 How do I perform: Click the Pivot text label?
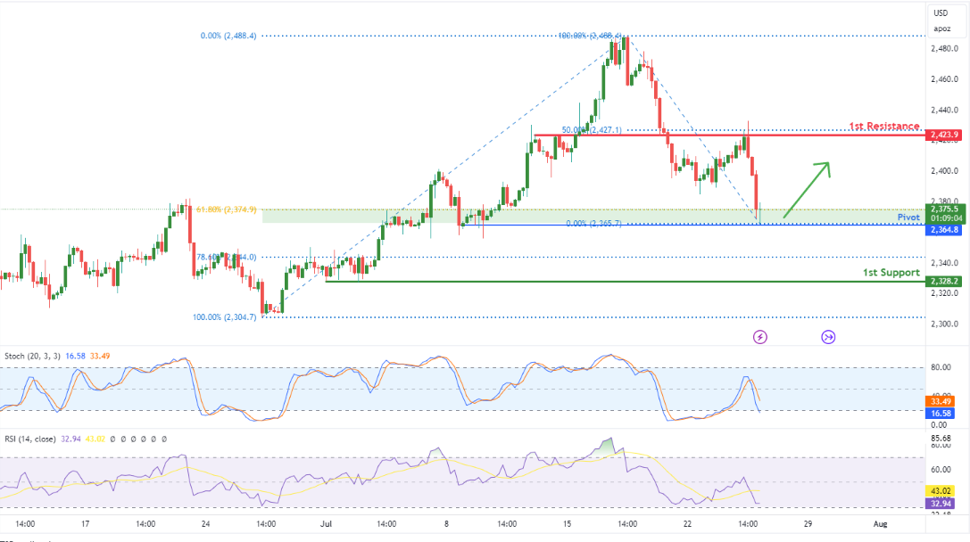pos(908,218)
